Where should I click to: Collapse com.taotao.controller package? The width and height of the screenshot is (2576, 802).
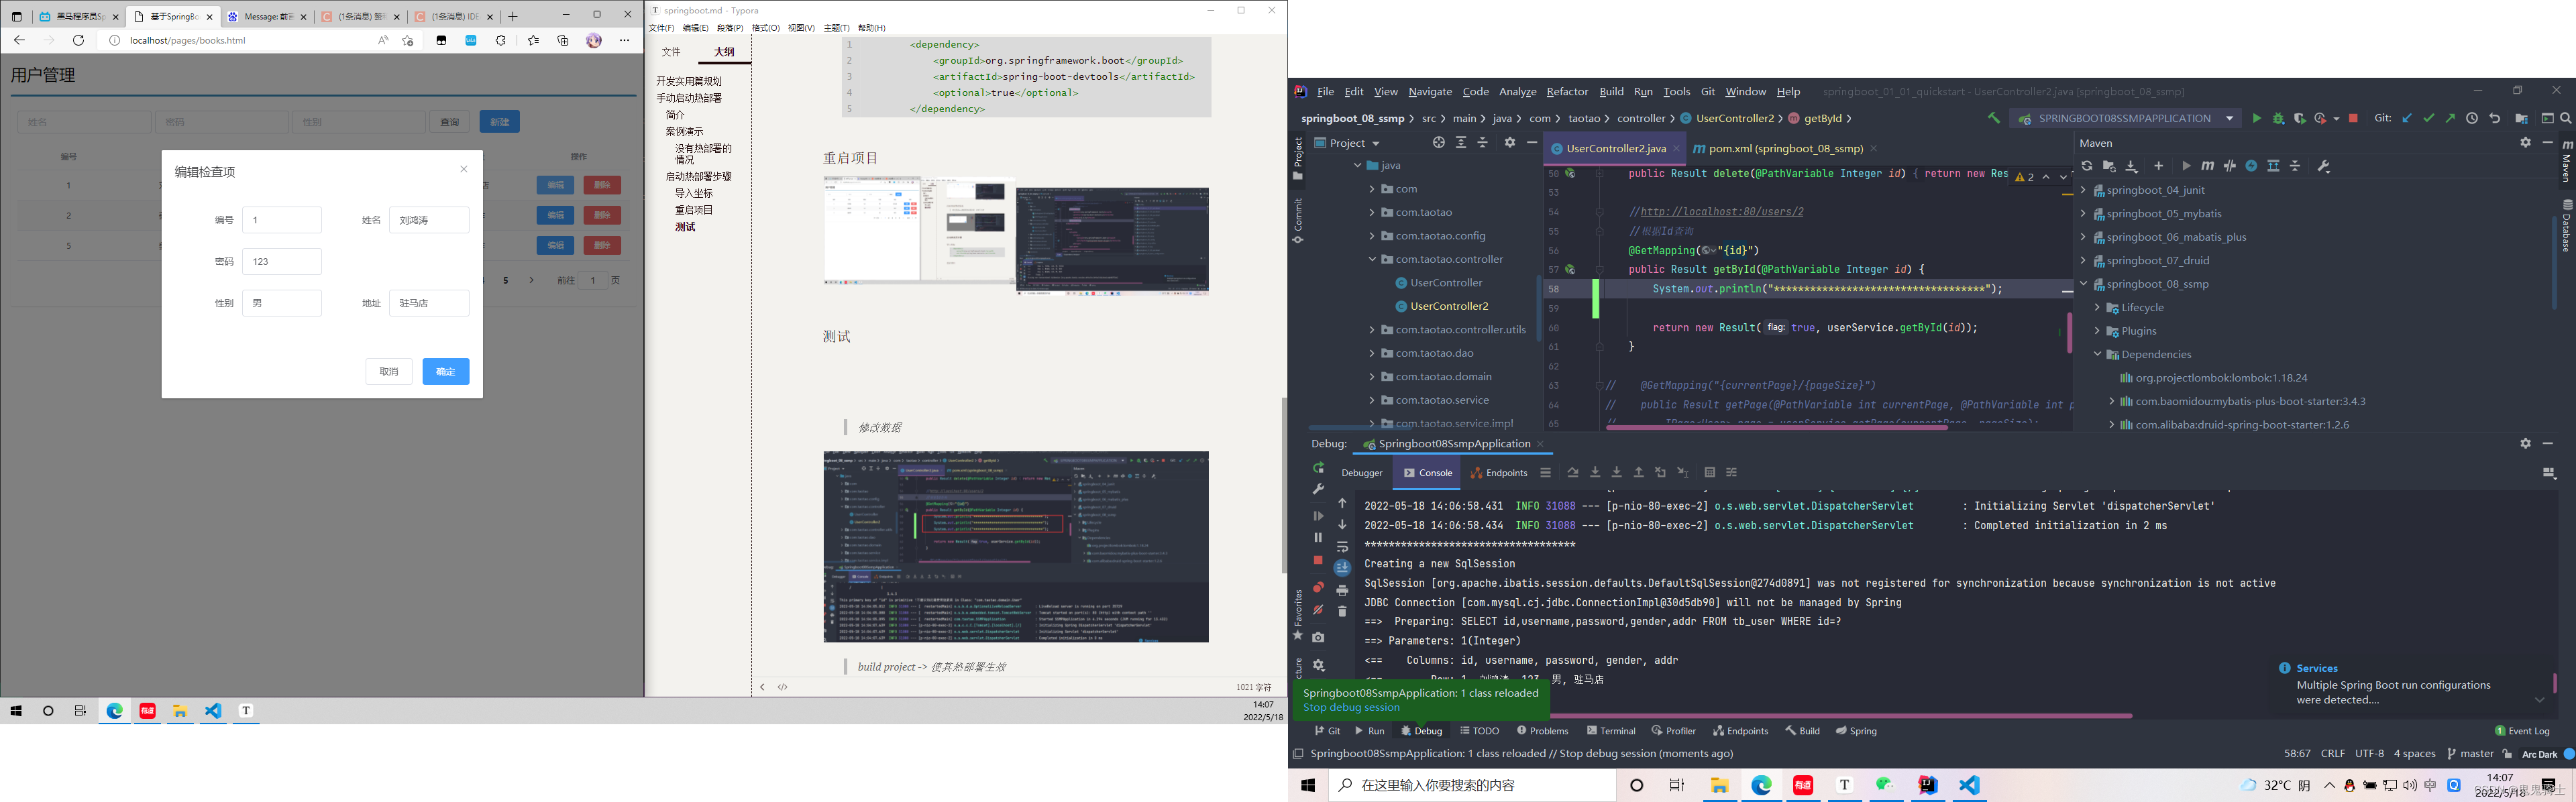1372,259
